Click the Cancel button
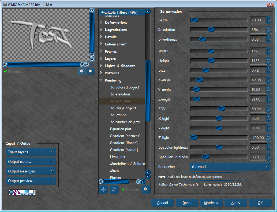 [163, 203]
